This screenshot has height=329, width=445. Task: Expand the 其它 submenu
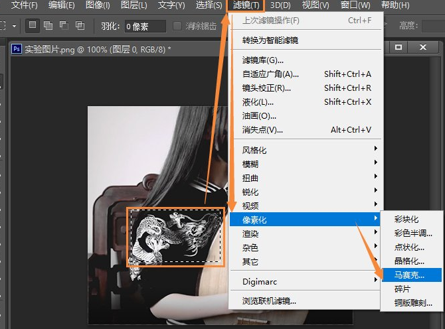pyautogui.click(x=306, y=261)
